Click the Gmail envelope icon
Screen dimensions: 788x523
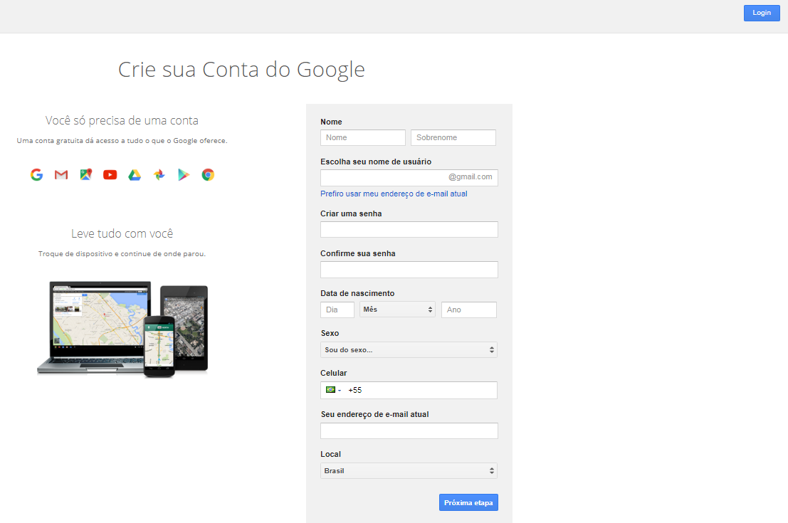(x=61, y=175)
